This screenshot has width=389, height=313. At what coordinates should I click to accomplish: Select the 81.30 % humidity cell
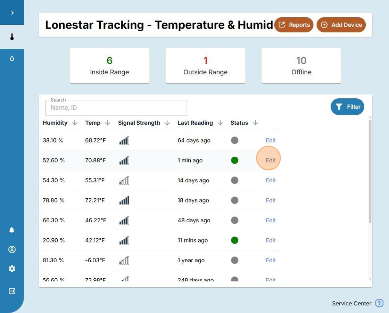(53, 260)
